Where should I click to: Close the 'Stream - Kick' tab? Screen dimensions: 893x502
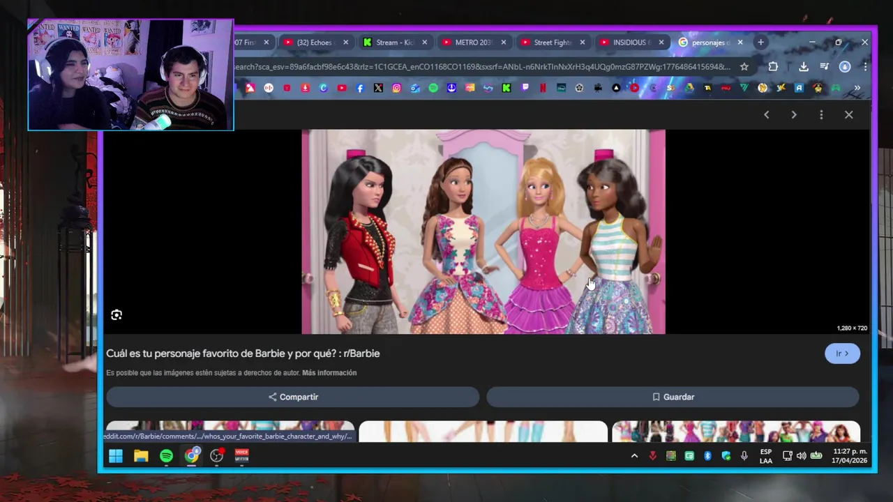tap(424, 43)
